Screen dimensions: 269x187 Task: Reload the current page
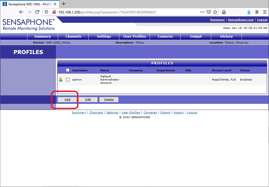coord(37,12)
